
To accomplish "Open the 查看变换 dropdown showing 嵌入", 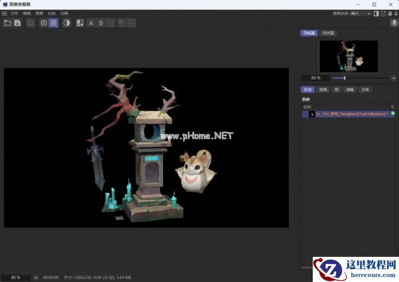I will point(361,13).
